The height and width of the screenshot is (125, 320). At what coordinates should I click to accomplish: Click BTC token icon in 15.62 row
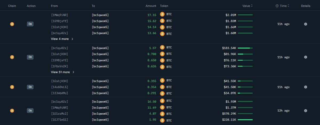pyautogui.click(x=162, y=21)
